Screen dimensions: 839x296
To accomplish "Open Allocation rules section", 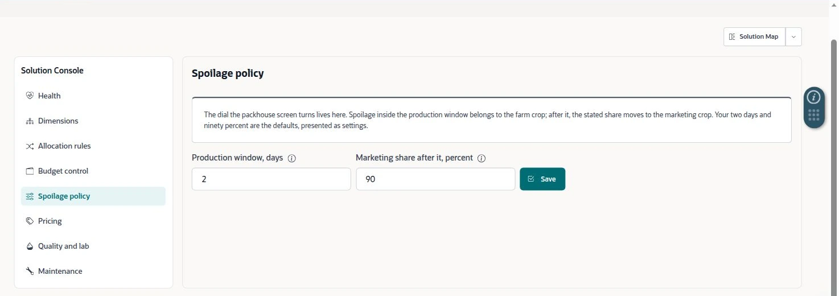I will (x=93, y=146).
